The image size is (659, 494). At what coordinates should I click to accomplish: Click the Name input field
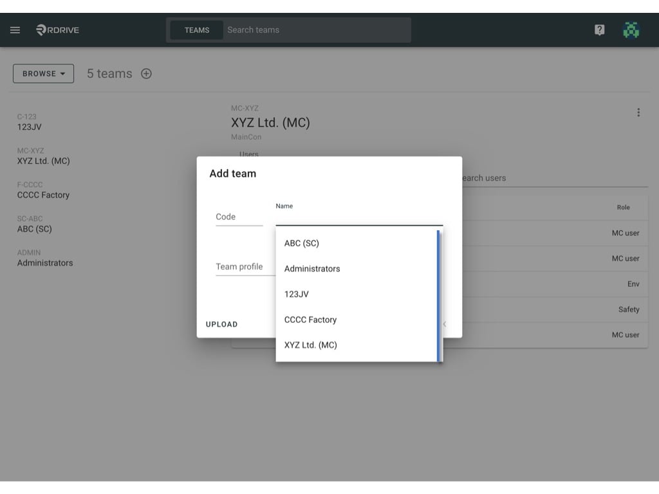click(x=359, y=217)
